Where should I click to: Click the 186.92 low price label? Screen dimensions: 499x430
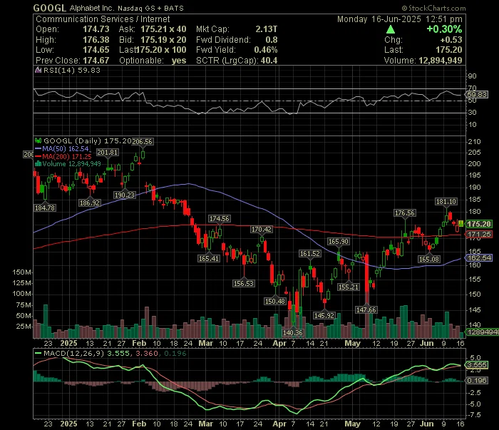coord(89,203)
